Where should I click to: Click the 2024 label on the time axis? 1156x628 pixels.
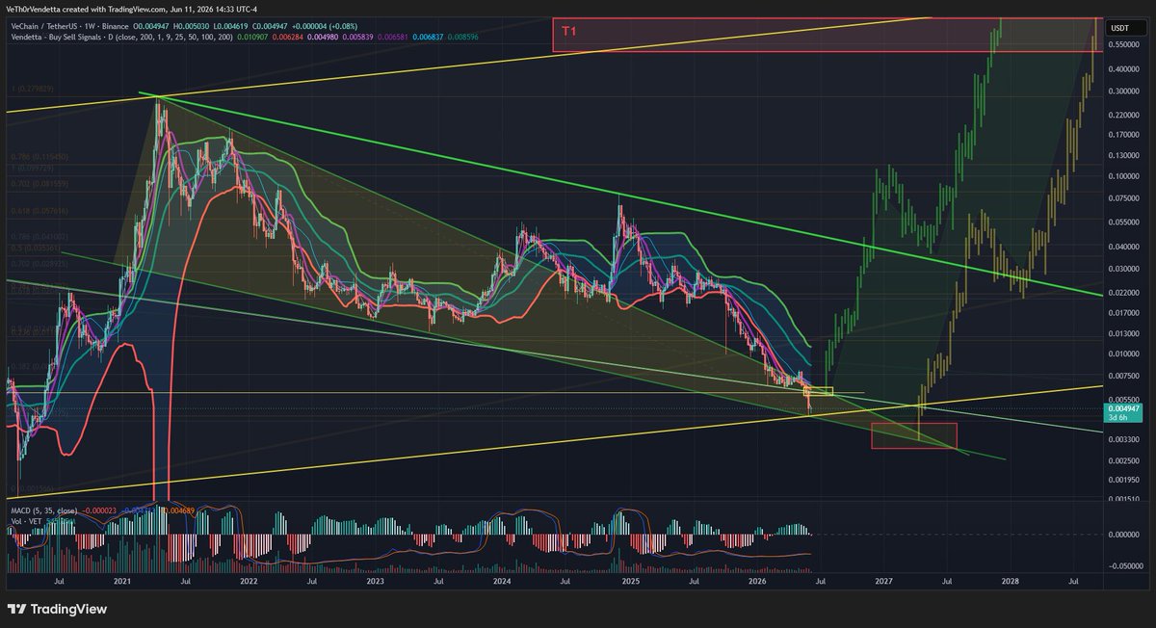point(502,582)
